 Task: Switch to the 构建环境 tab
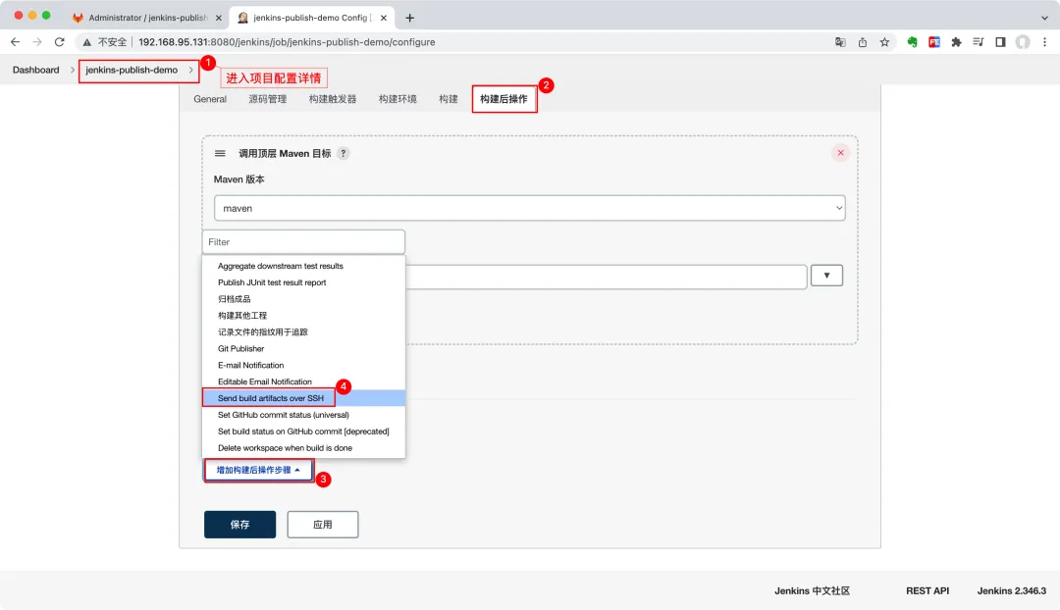click(397, 99)
